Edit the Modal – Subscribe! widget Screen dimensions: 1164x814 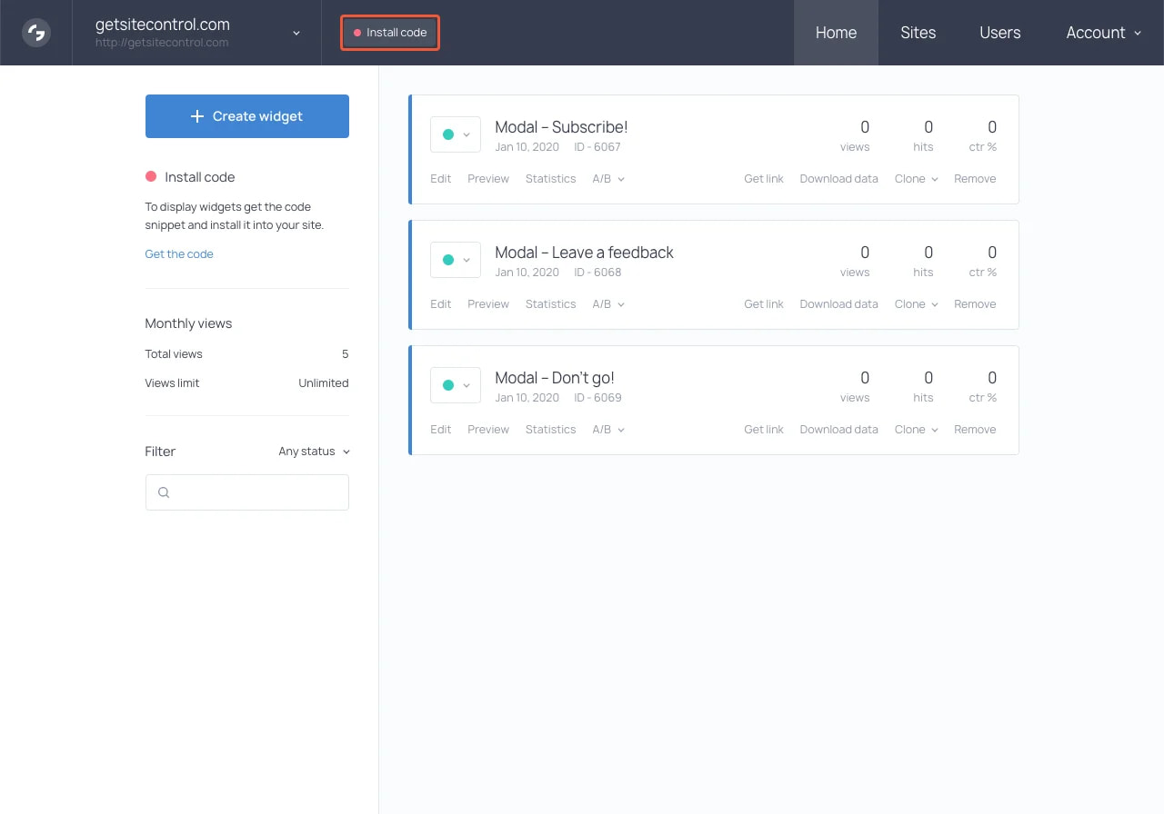(441, 179)
